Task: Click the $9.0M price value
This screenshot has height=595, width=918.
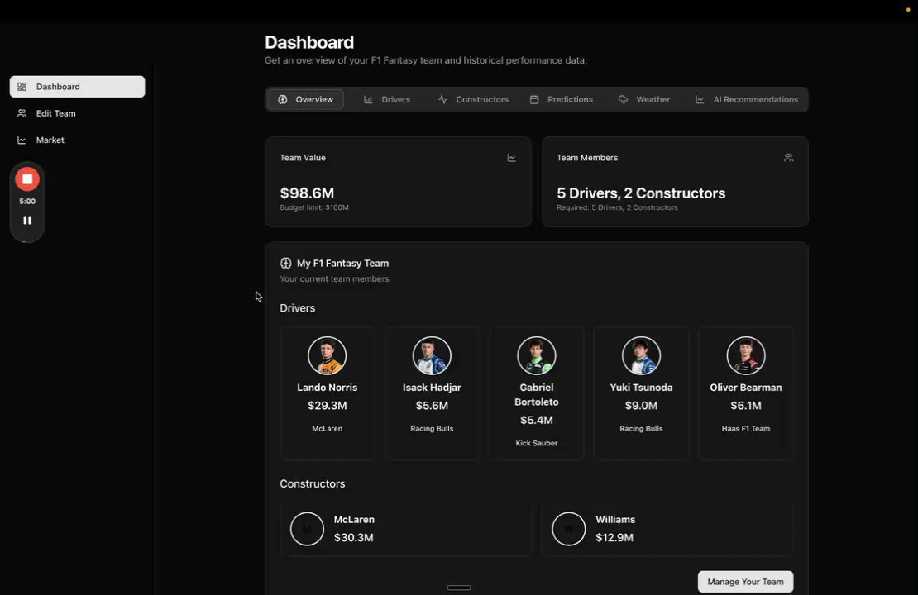Action: click(641, 406)
